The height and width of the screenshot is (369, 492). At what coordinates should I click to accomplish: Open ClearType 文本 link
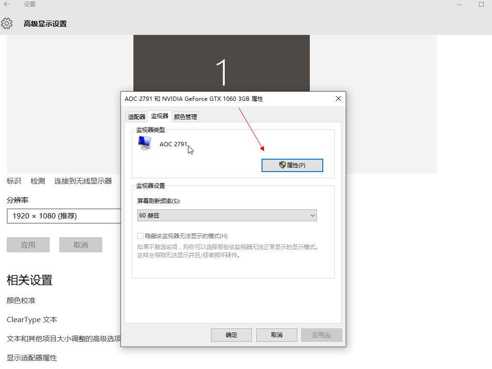(32, 320)
